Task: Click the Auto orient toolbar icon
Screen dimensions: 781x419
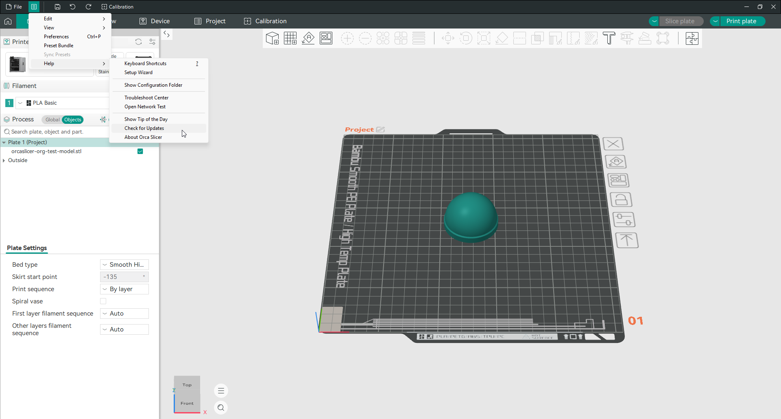Action: point(308,38)
